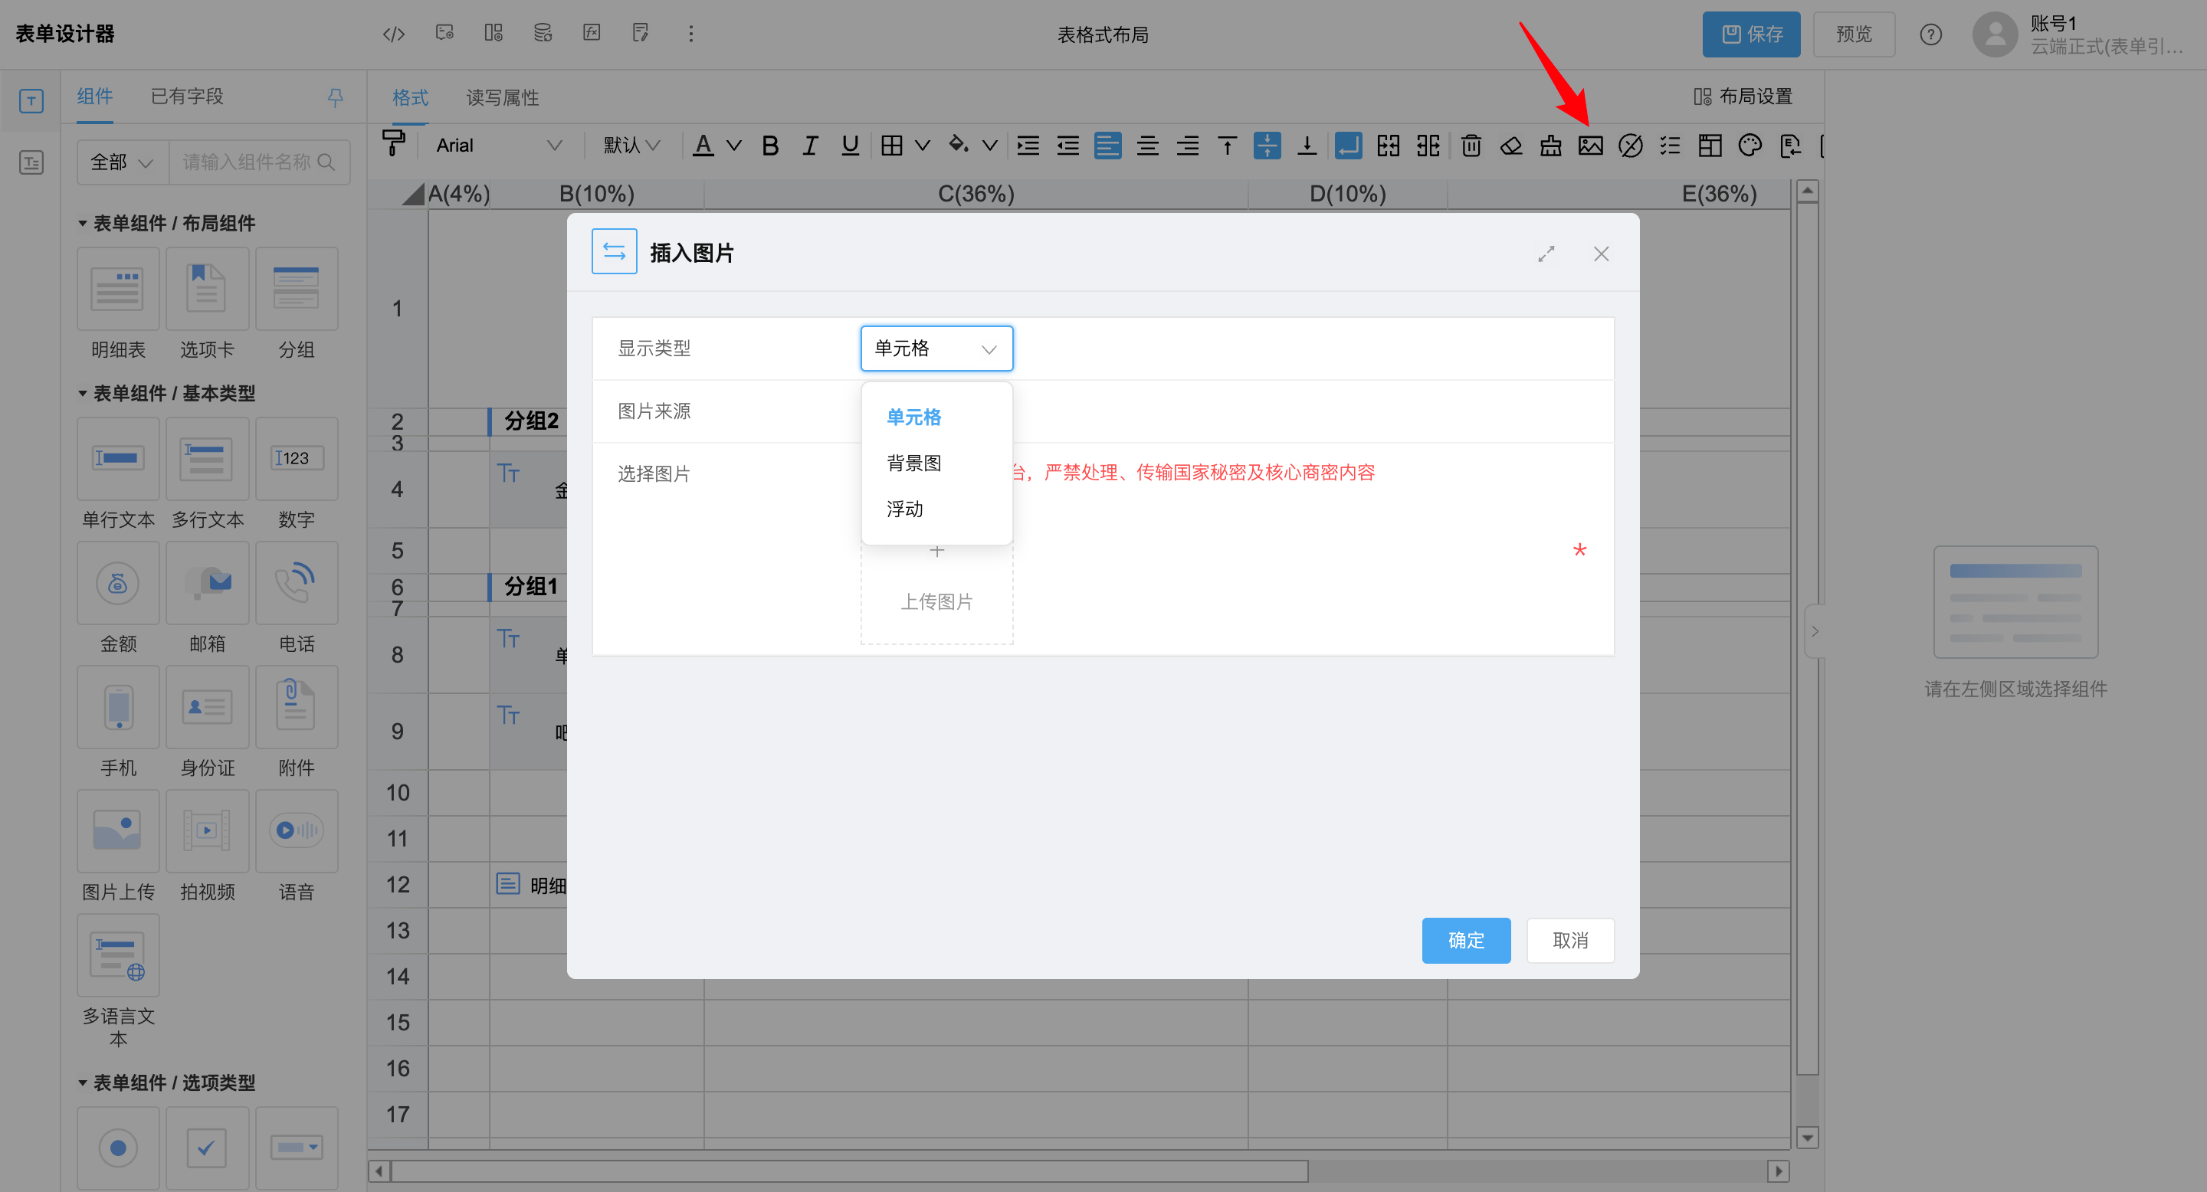Image resolution: width=2207 pixels, height=1192 pixels.
Task: Open the 显示类型 dropdown showing 单元格
Action: coord(936,349)
